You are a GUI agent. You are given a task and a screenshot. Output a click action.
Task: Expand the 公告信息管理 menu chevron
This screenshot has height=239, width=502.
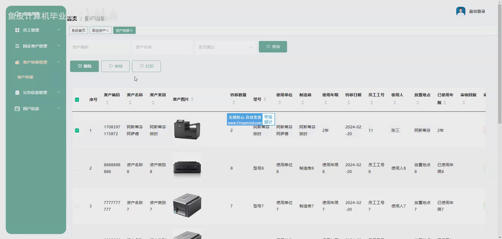tap(59, 92)
